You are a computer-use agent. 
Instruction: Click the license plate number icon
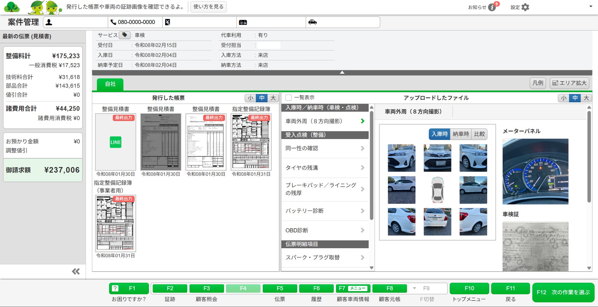click(x=243, y=22)
